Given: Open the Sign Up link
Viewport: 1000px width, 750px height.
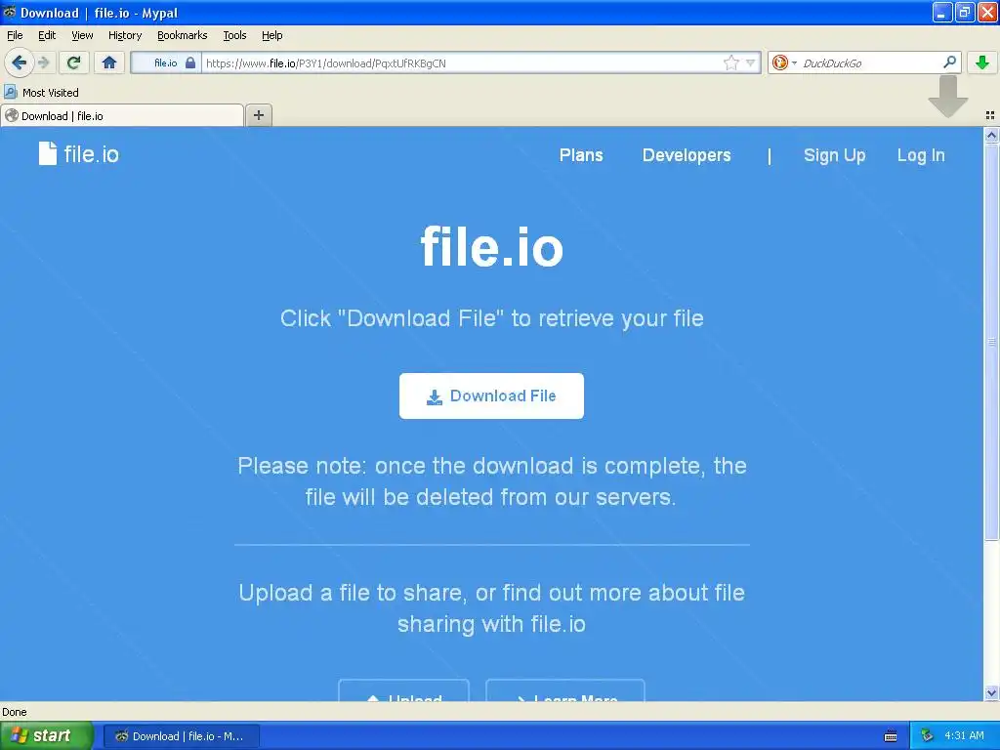Looking at the screenshot, I should pos(834,155).
